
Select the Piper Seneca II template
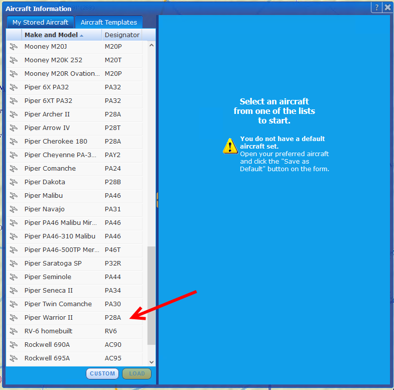74,291
